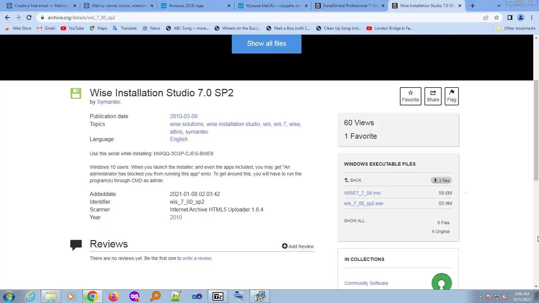Screen dimensions: 539x303
Task: Click the Show all files button
Action: pos(266,44)
